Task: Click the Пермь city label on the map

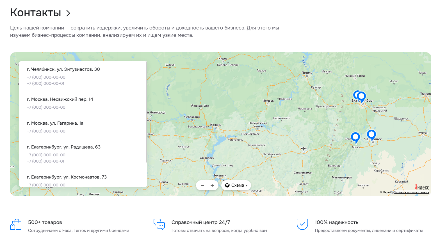Action: tap(307, 73)
